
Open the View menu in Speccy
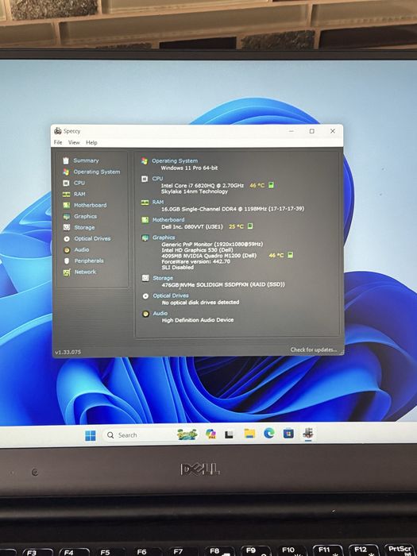(x=74, y=142)
